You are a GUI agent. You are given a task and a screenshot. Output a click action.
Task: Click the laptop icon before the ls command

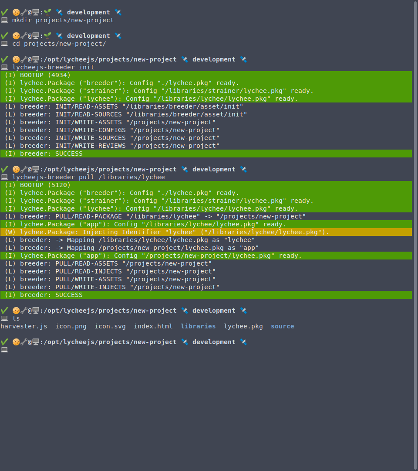[4, 318]
